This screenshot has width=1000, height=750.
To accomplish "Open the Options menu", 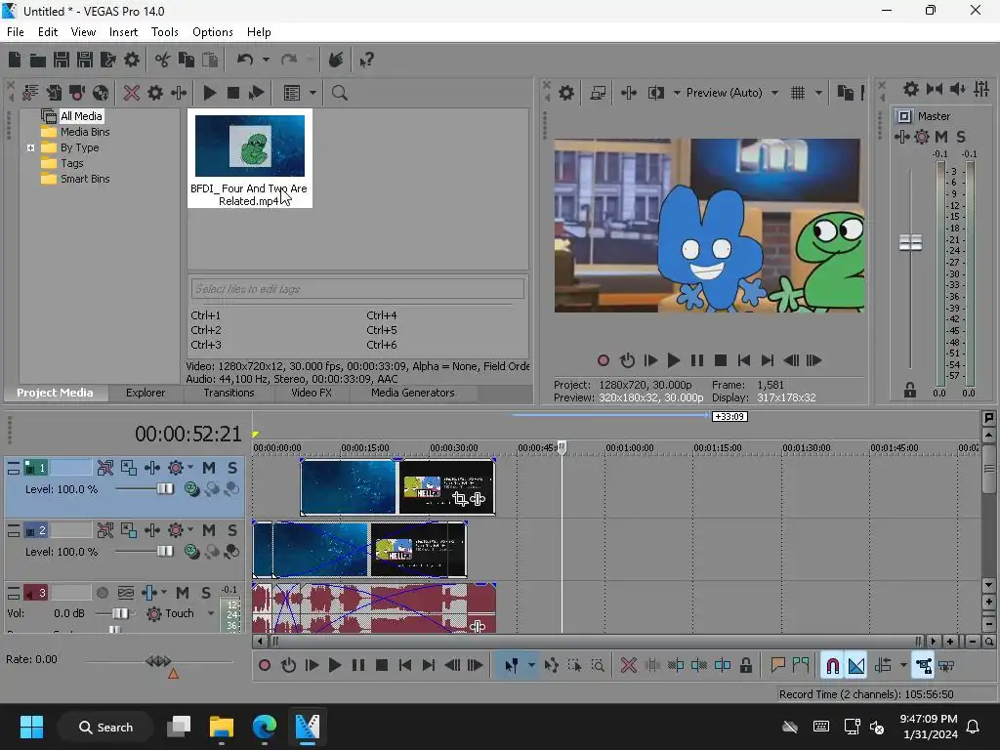I will pos(212,32).
